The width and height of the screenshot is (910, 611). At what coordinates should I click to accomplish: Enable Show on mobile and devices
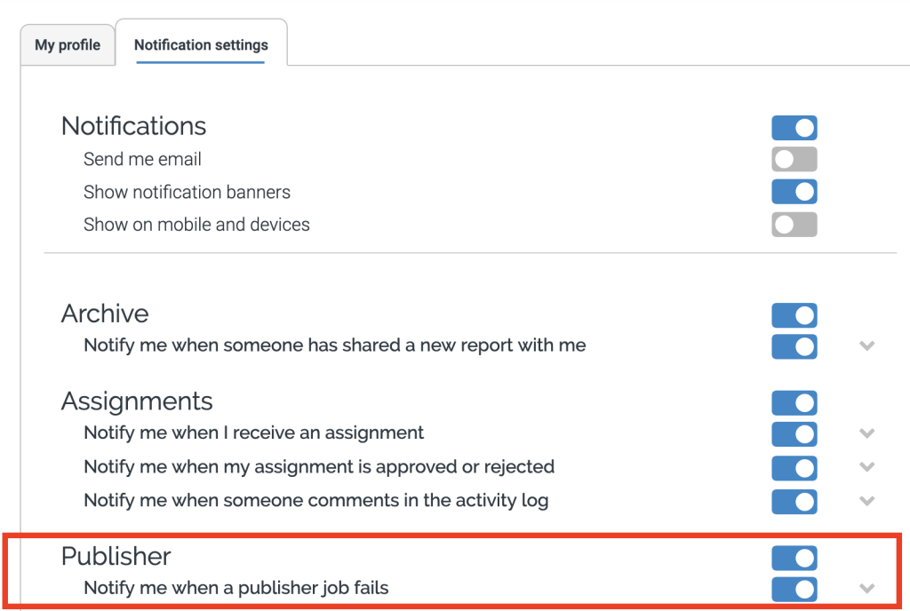(794, 225)
